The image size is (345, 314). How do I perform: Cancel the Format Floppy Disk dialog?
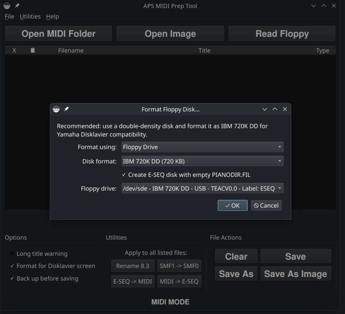266,206
